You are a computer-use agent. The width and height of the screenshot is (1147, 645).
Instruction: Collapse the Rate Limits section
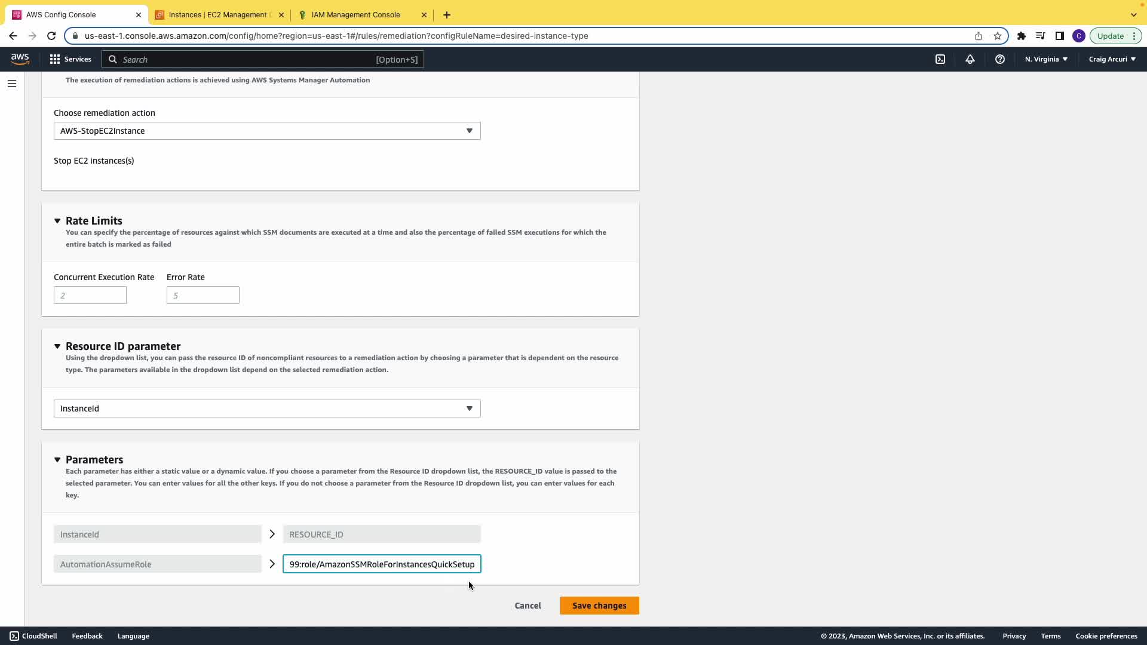pos(57,221)
